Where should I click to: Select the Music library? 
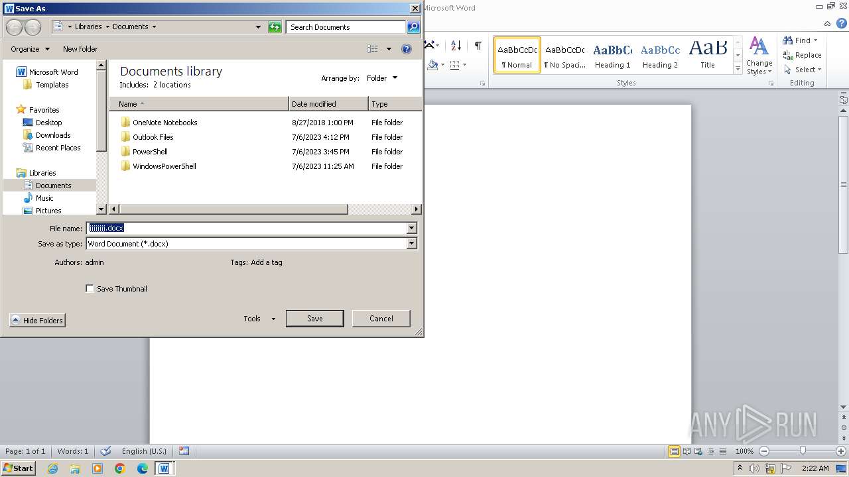pyautogui.click(x=38, y=198)
